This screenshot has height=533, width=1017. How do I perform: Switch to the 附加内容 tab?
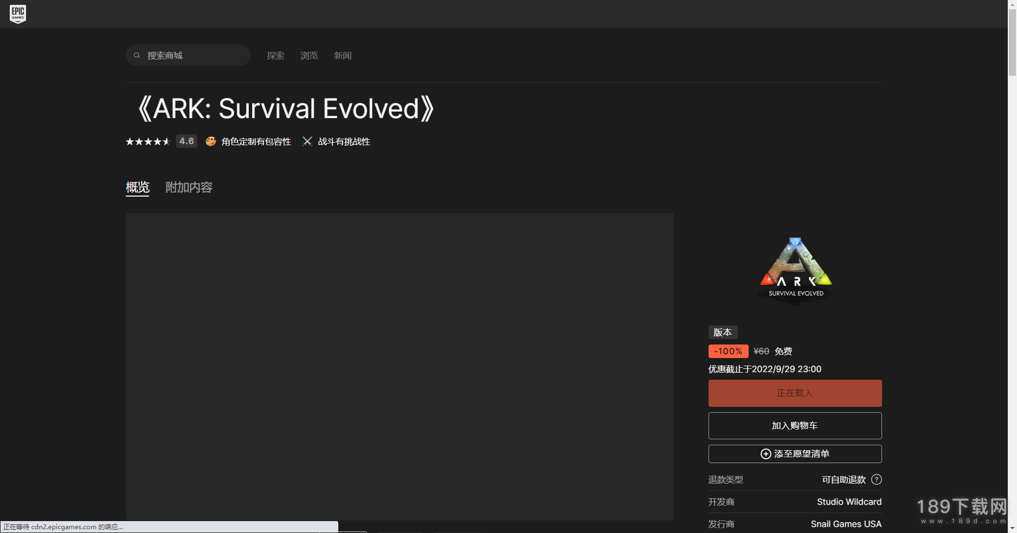[x=189, y=187]
